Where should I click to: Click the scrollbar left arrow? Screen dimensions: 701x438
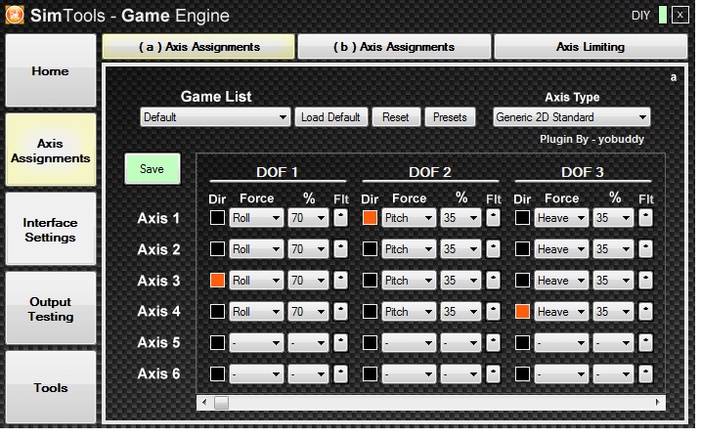coord(204,402)
